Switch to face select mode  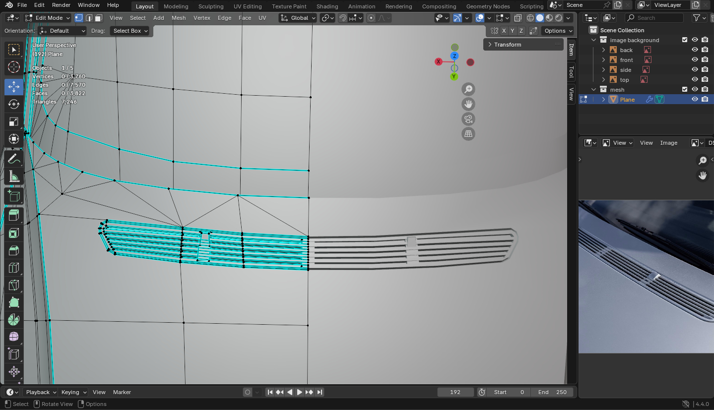[98, 18]
